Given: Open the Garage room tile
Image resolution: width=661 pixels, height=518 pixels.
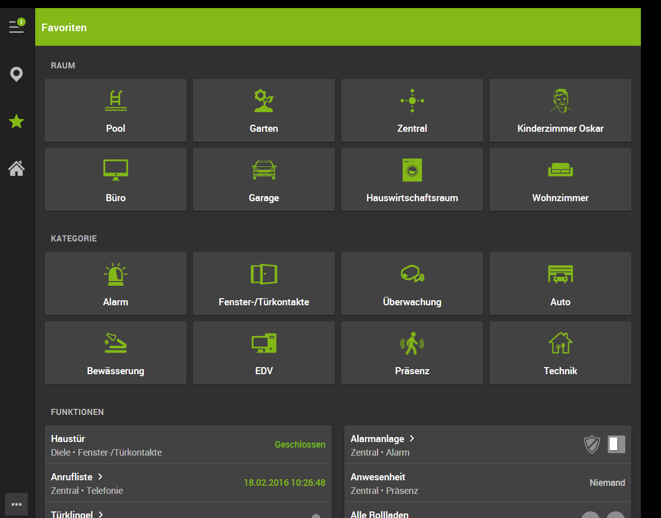Looking at the screenshot, I should [x=264, y=180].
